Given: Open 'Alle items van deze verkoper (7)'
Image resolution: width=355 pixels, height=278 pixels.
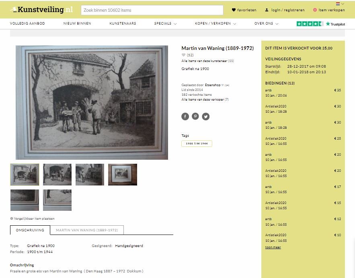Looking at the screenshot, I should [205, 99].
